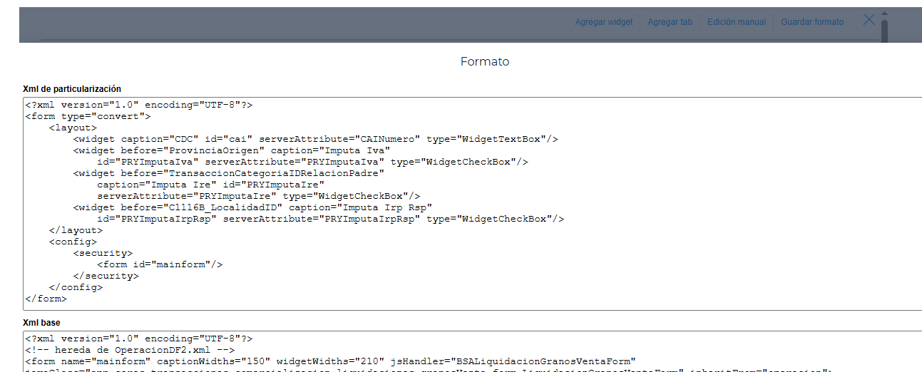Click the vertical scrollbar thumb in the header
The width and height of the screenshot is (922, 372).
[x=884, y=30]
